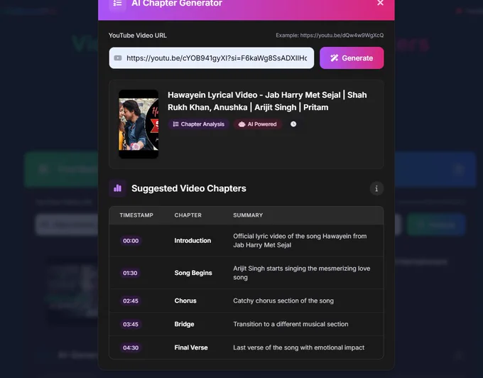Click summary 'Last verse of the song'
Screen dimensions: 483x378
pos(299,347)
